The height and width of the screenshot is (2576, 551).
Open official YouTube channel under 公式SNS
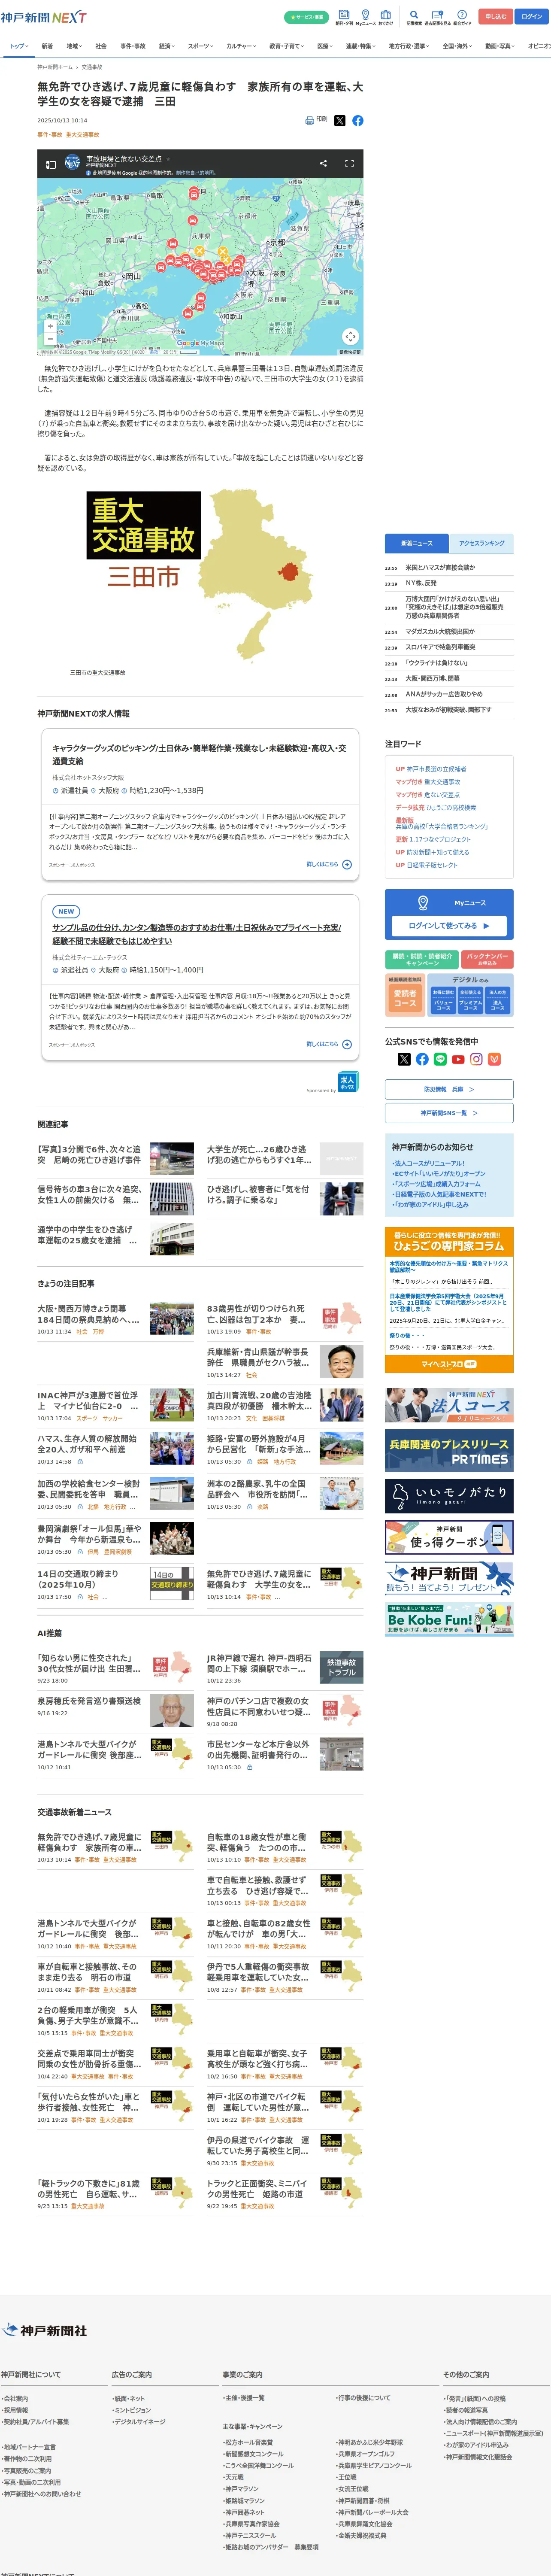(458, 1059)
